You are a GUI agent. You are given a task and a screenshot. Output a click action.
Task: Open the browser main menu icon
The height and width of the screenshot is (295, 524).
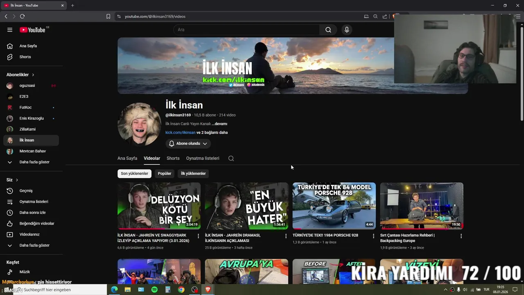[518, 16]
